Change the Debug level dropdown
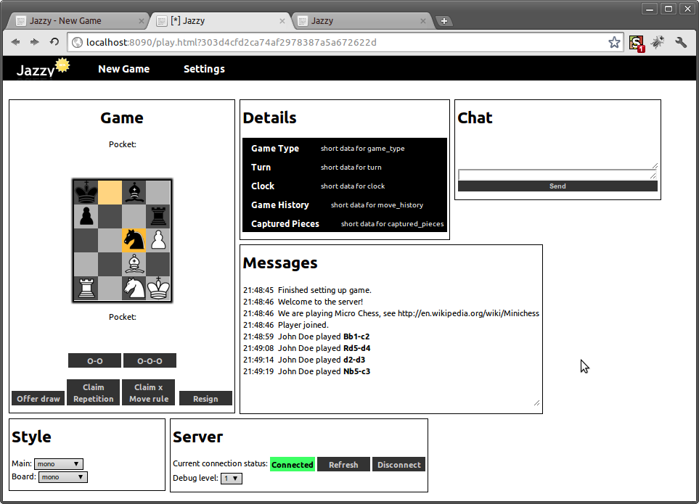 click(x=232, y=479)
